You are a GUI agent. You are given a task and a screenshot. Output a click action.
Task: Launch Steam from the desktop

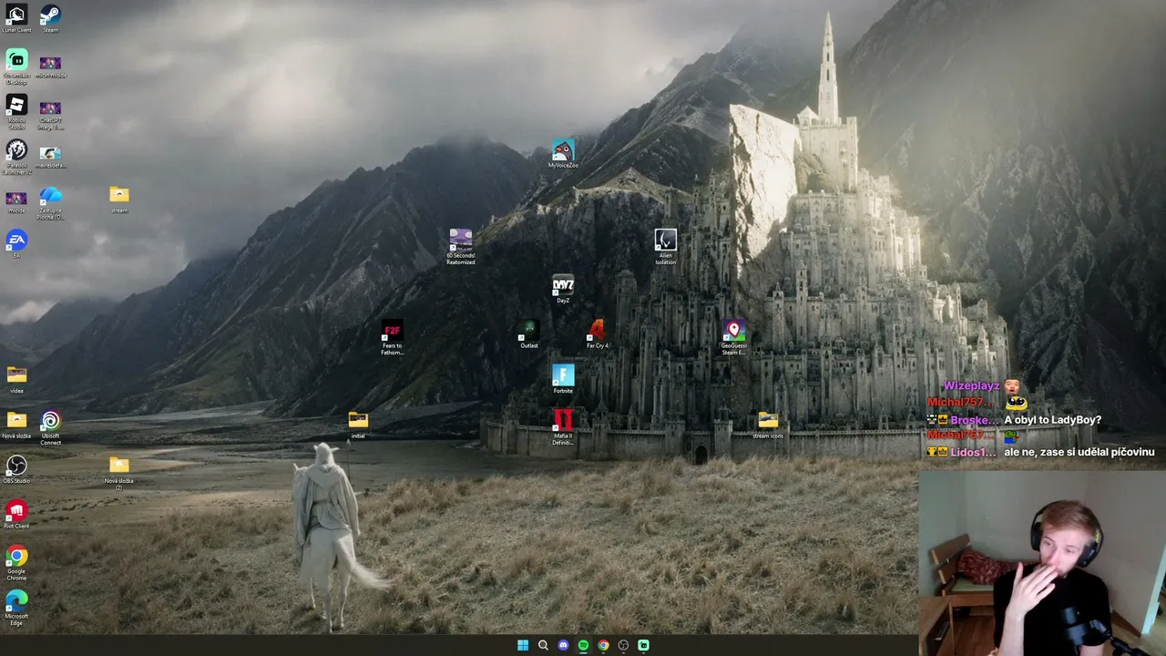(50, 18)
